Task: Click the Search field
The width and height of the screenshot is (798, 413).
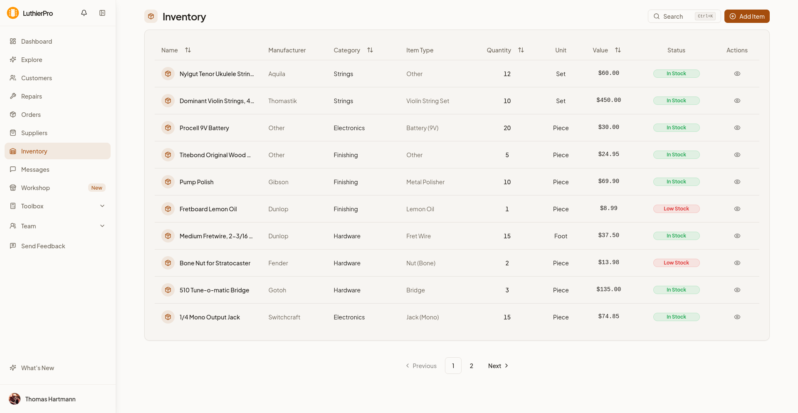Action: (x=684, y=16)
